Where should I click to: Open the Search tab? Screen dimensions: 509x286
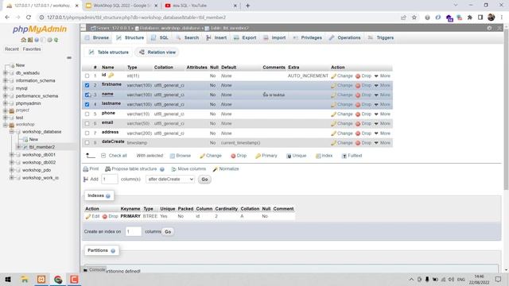(x=188, y=38)
